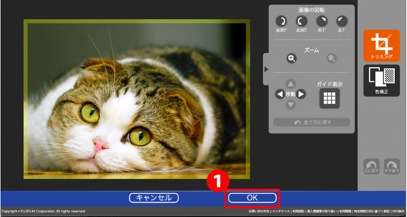Move image right with the right arrow

[302, 94]
